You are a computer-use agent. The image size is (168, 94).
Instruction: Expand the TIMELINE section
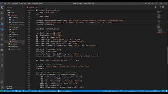coord(9,89)
